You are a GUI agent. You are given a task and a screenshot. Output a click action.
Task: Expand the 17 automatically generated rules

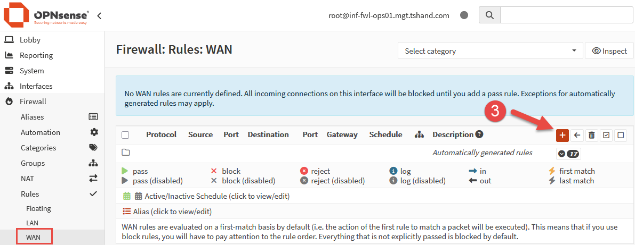coord(568,154)
